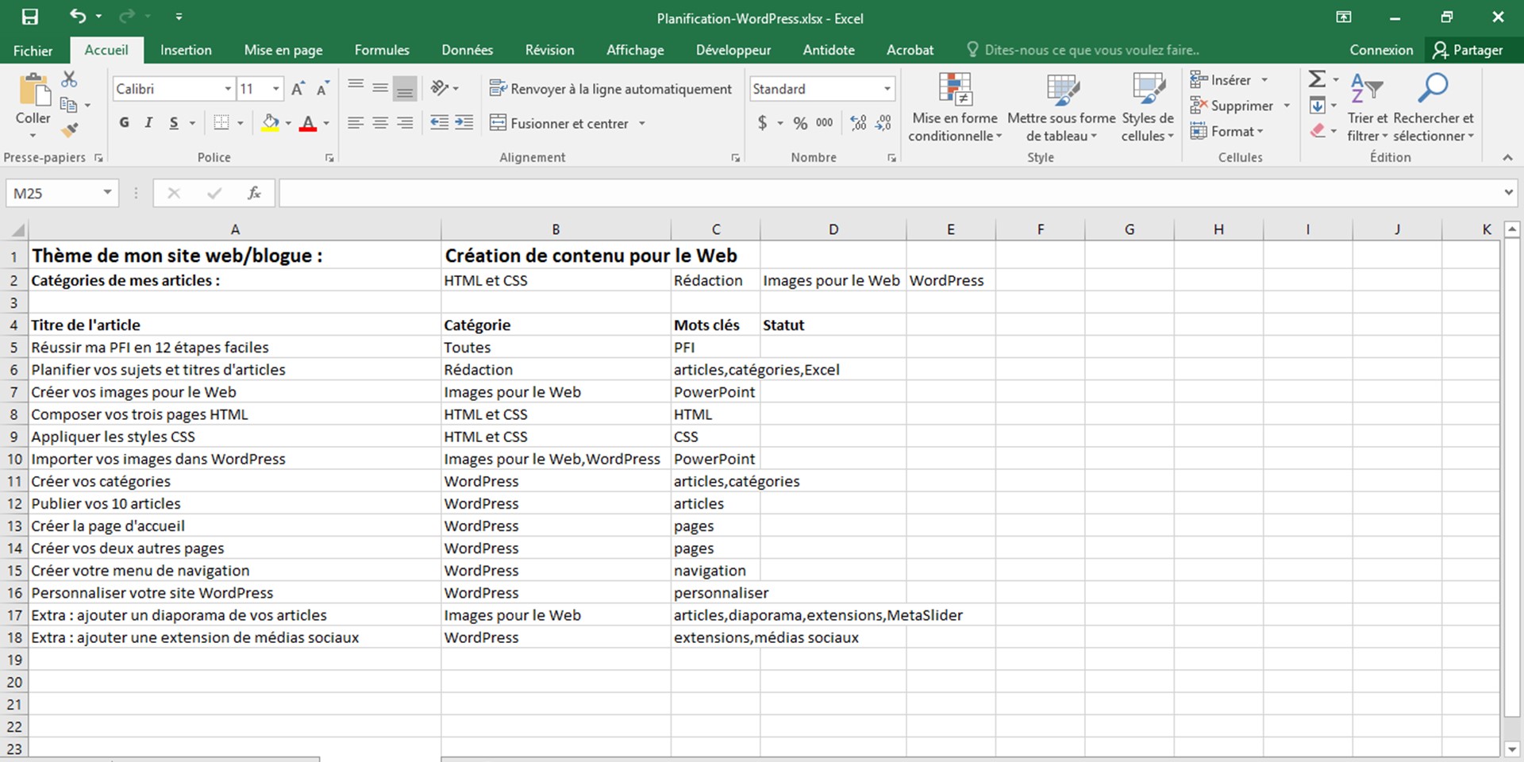Add a decimal place
Screen dimensions: 1524x762
(858, 123)
